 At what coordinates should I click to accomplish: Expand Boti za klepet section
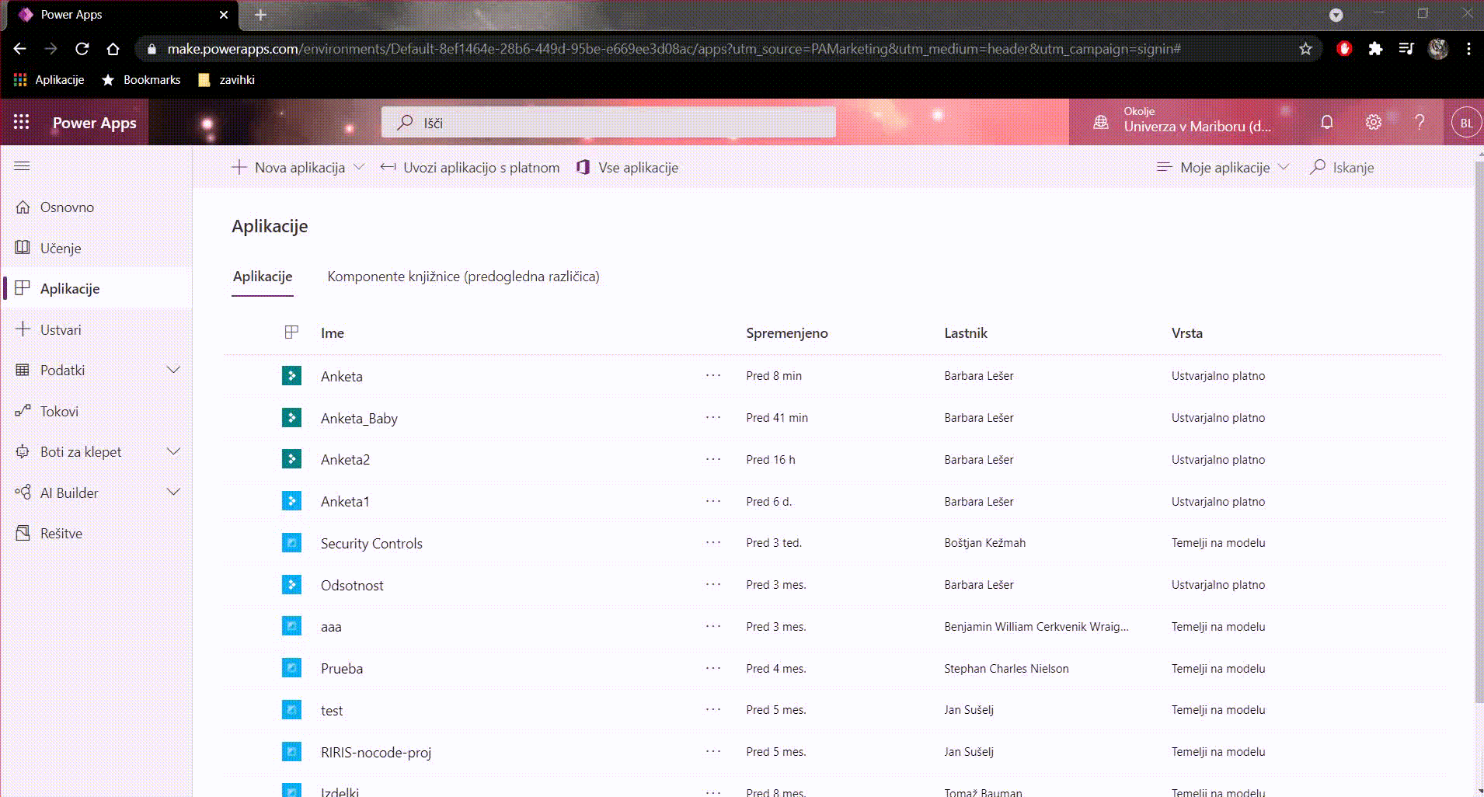(x=174, y=452)
